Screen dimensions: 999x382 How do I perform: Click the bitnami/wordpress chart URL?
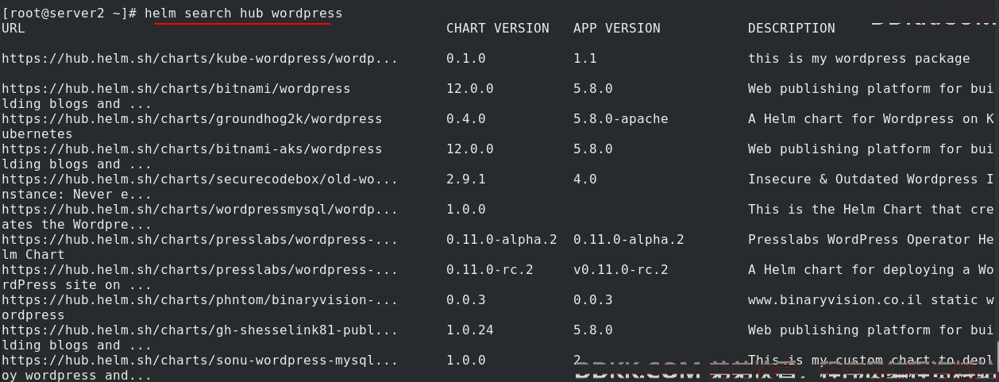(176, 88)
